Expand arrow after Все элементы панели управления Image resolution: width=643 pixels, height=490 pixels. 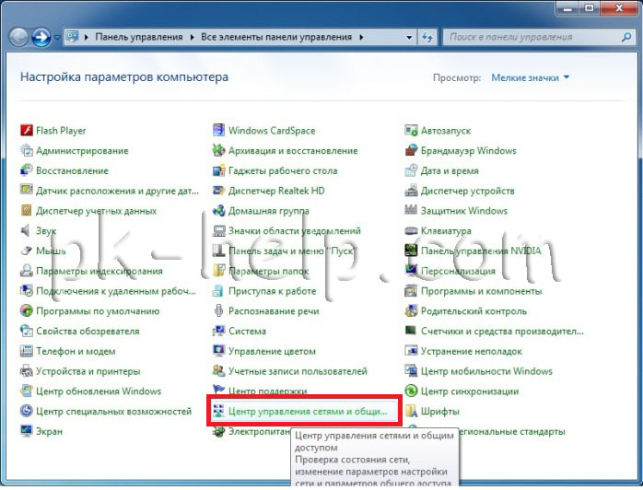pyautogui.click(x=361, y=38)
